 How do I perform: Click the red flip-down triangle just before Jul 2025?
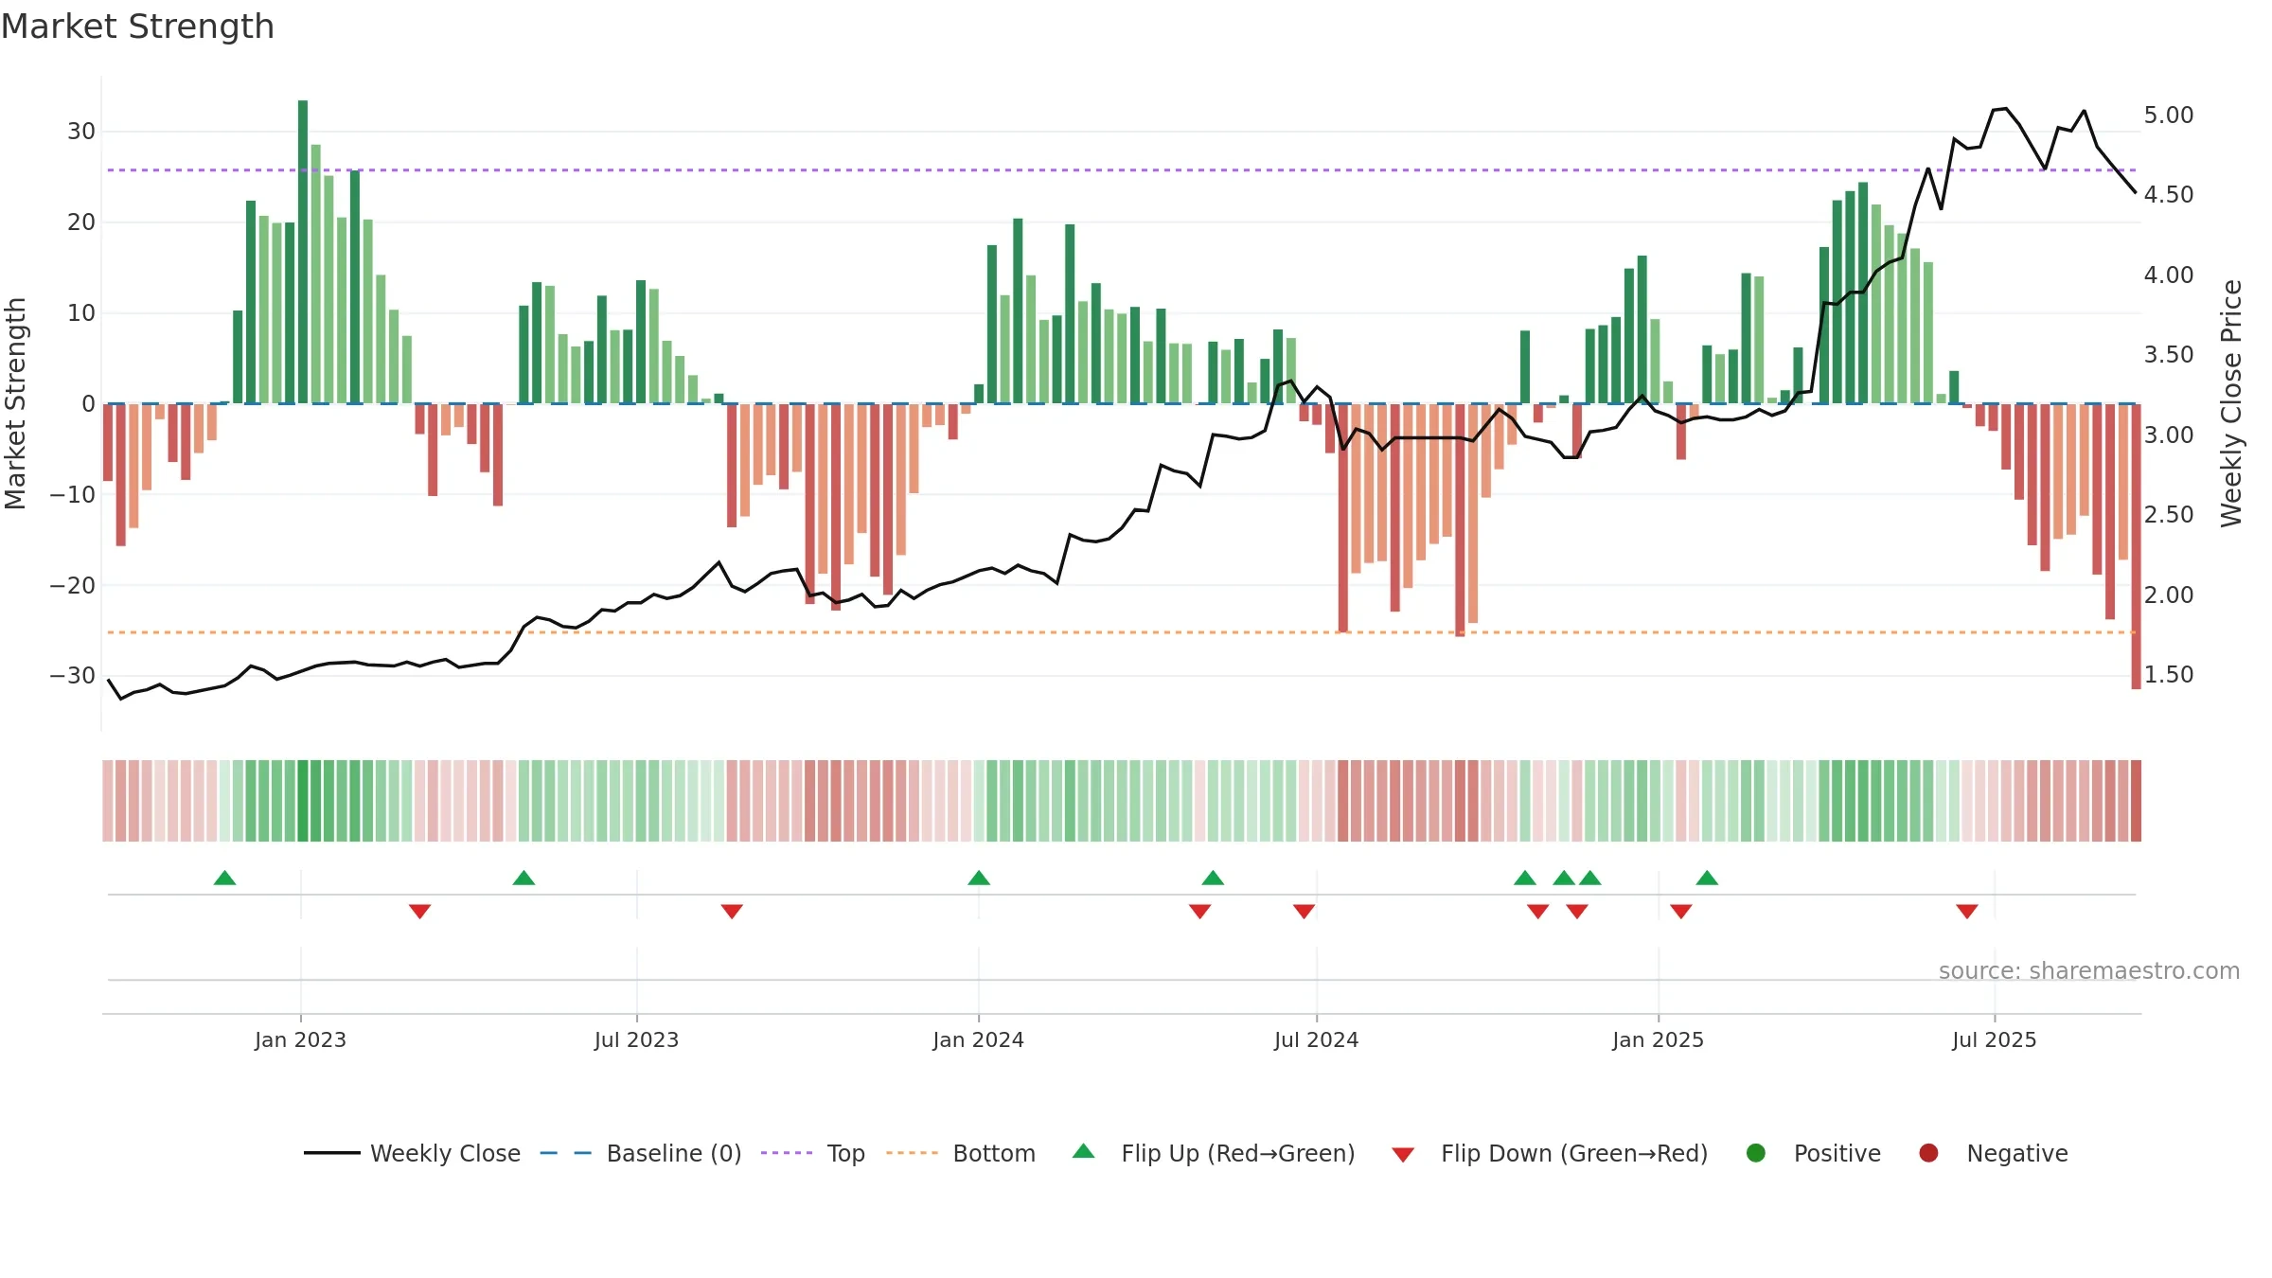[1967, 912]
